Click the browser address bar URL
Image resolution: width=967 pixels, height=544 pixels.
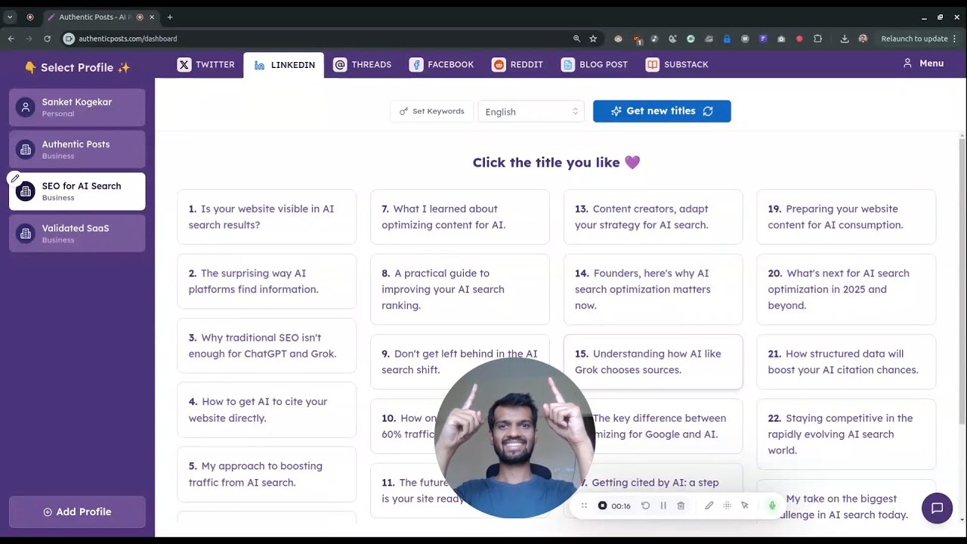128,39
